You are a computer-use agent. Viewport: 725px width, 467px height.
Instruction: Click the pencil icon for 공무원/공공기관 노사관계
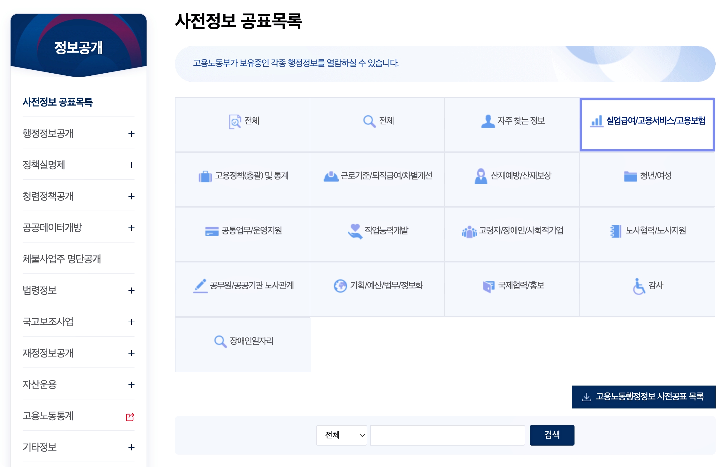pyautogui.click(x=200, y=286)
